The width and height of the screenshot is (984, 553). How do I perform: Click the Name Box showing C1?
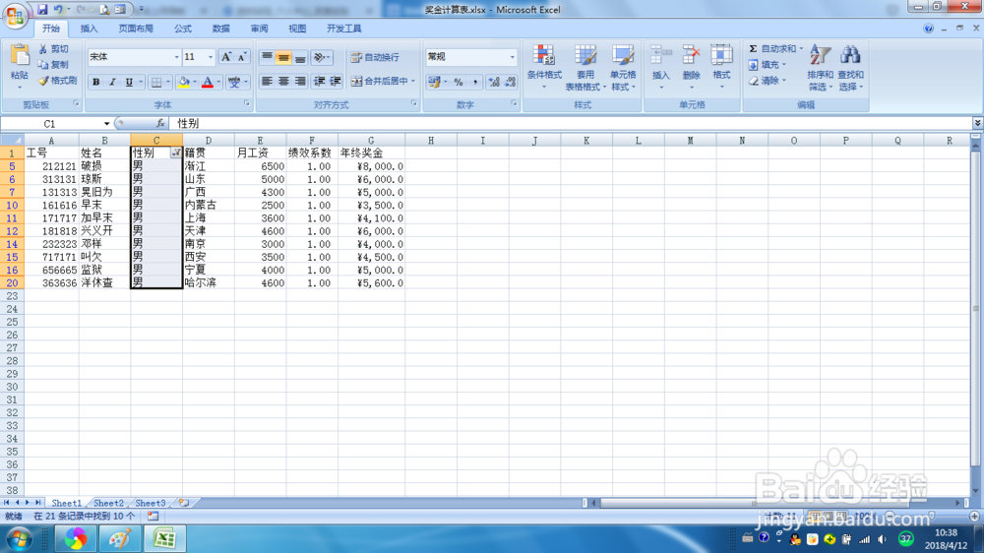pyautogui.click(x=50, y=124)
